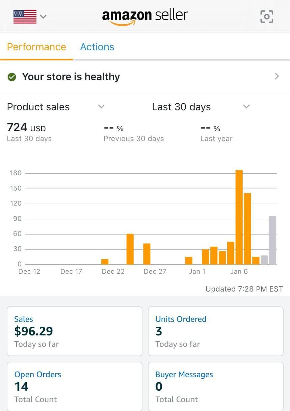
Task: View the Open Orders card
Action: click(75, 386)
